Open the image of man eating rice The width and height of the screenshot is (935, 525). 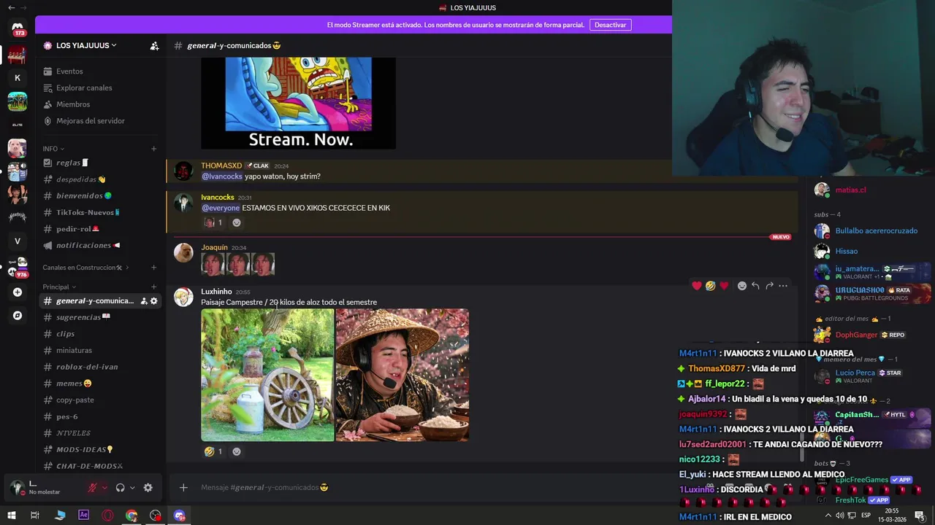coord(402,375)
